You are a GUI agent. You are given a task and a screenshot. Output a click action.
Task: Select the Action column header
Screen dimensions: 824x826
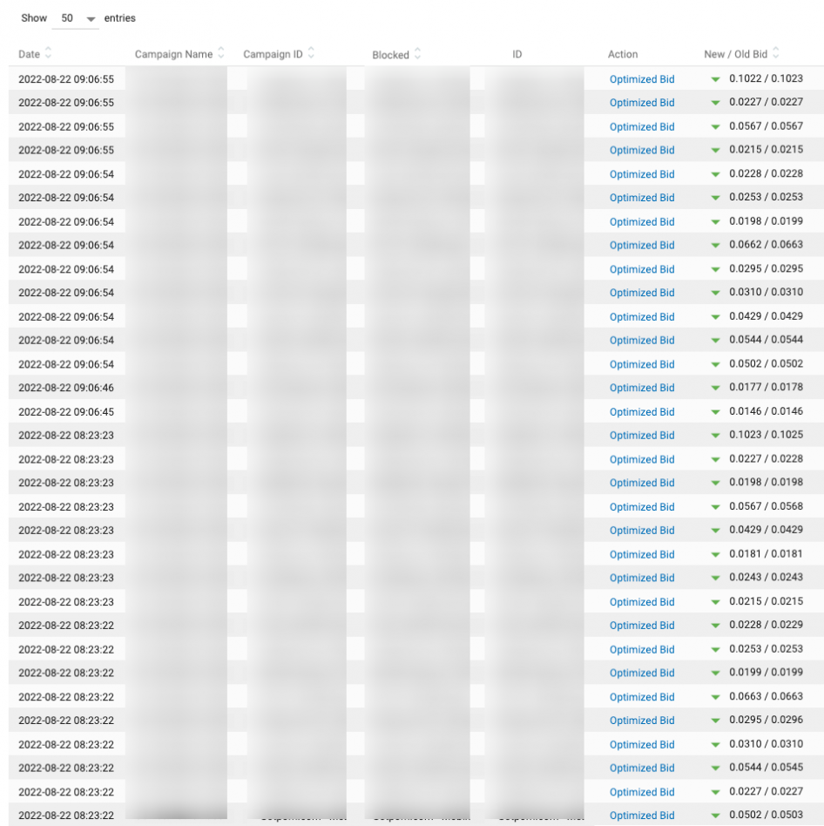pyautogui.click(x=623, y=53)
